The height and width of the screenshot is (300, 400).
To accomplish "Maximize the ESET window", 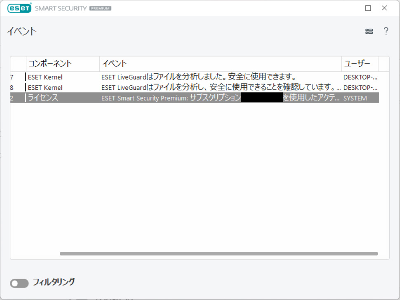I will (368, 8).
